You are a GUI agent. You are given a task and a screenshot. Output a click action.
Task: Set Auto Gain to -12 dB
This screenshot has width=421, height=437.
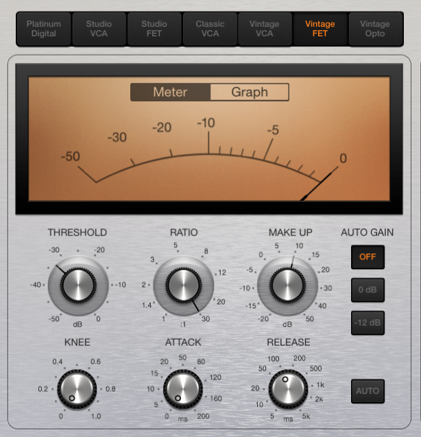(x=368, y=323)
